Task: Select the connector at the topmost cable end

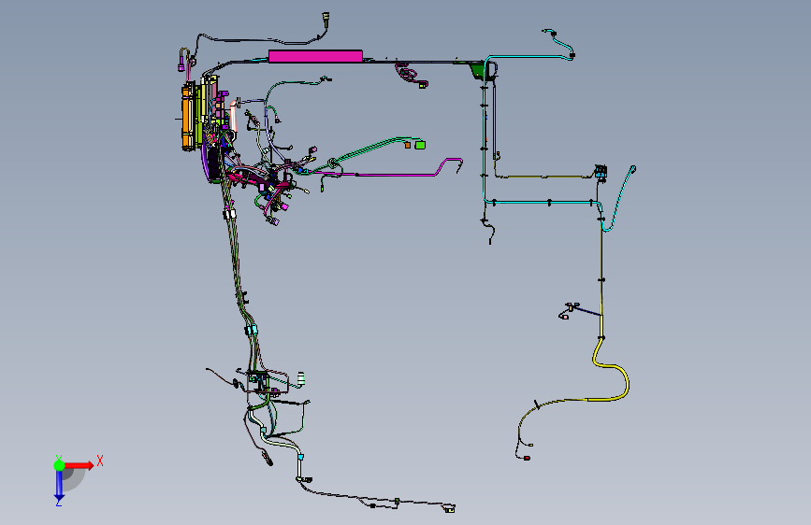Action: 326,17
